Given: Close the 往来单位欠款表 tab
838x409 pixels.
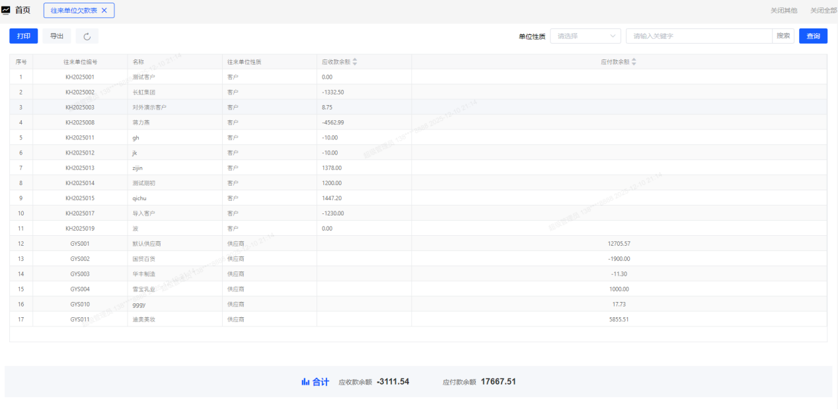Looking at the screenshot, I should tap(104, 11).
